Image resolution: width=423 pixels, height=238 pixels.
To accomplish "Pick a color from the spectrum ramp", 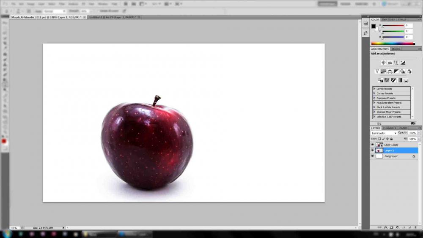I will click(393, 44).
